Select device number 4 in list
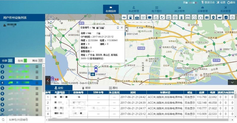This screenshot has width=237, height=123. coord(21,83)
